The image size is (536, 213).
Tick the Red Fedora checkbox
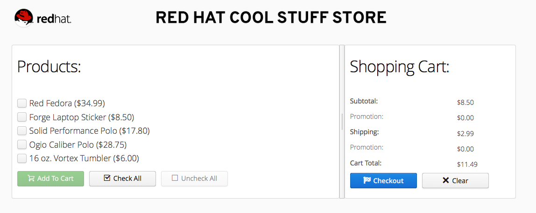22,103
